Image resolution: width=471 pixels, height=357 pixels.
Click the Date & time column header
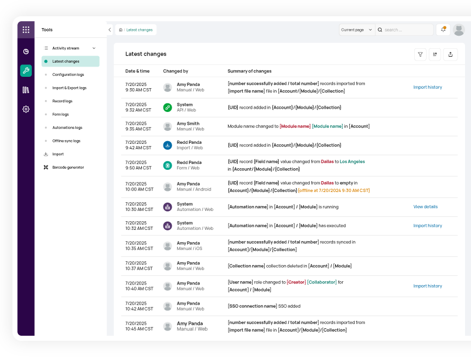138,71
